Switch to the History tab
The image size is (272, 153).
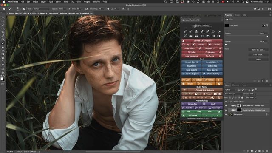[x=238, y=15]
